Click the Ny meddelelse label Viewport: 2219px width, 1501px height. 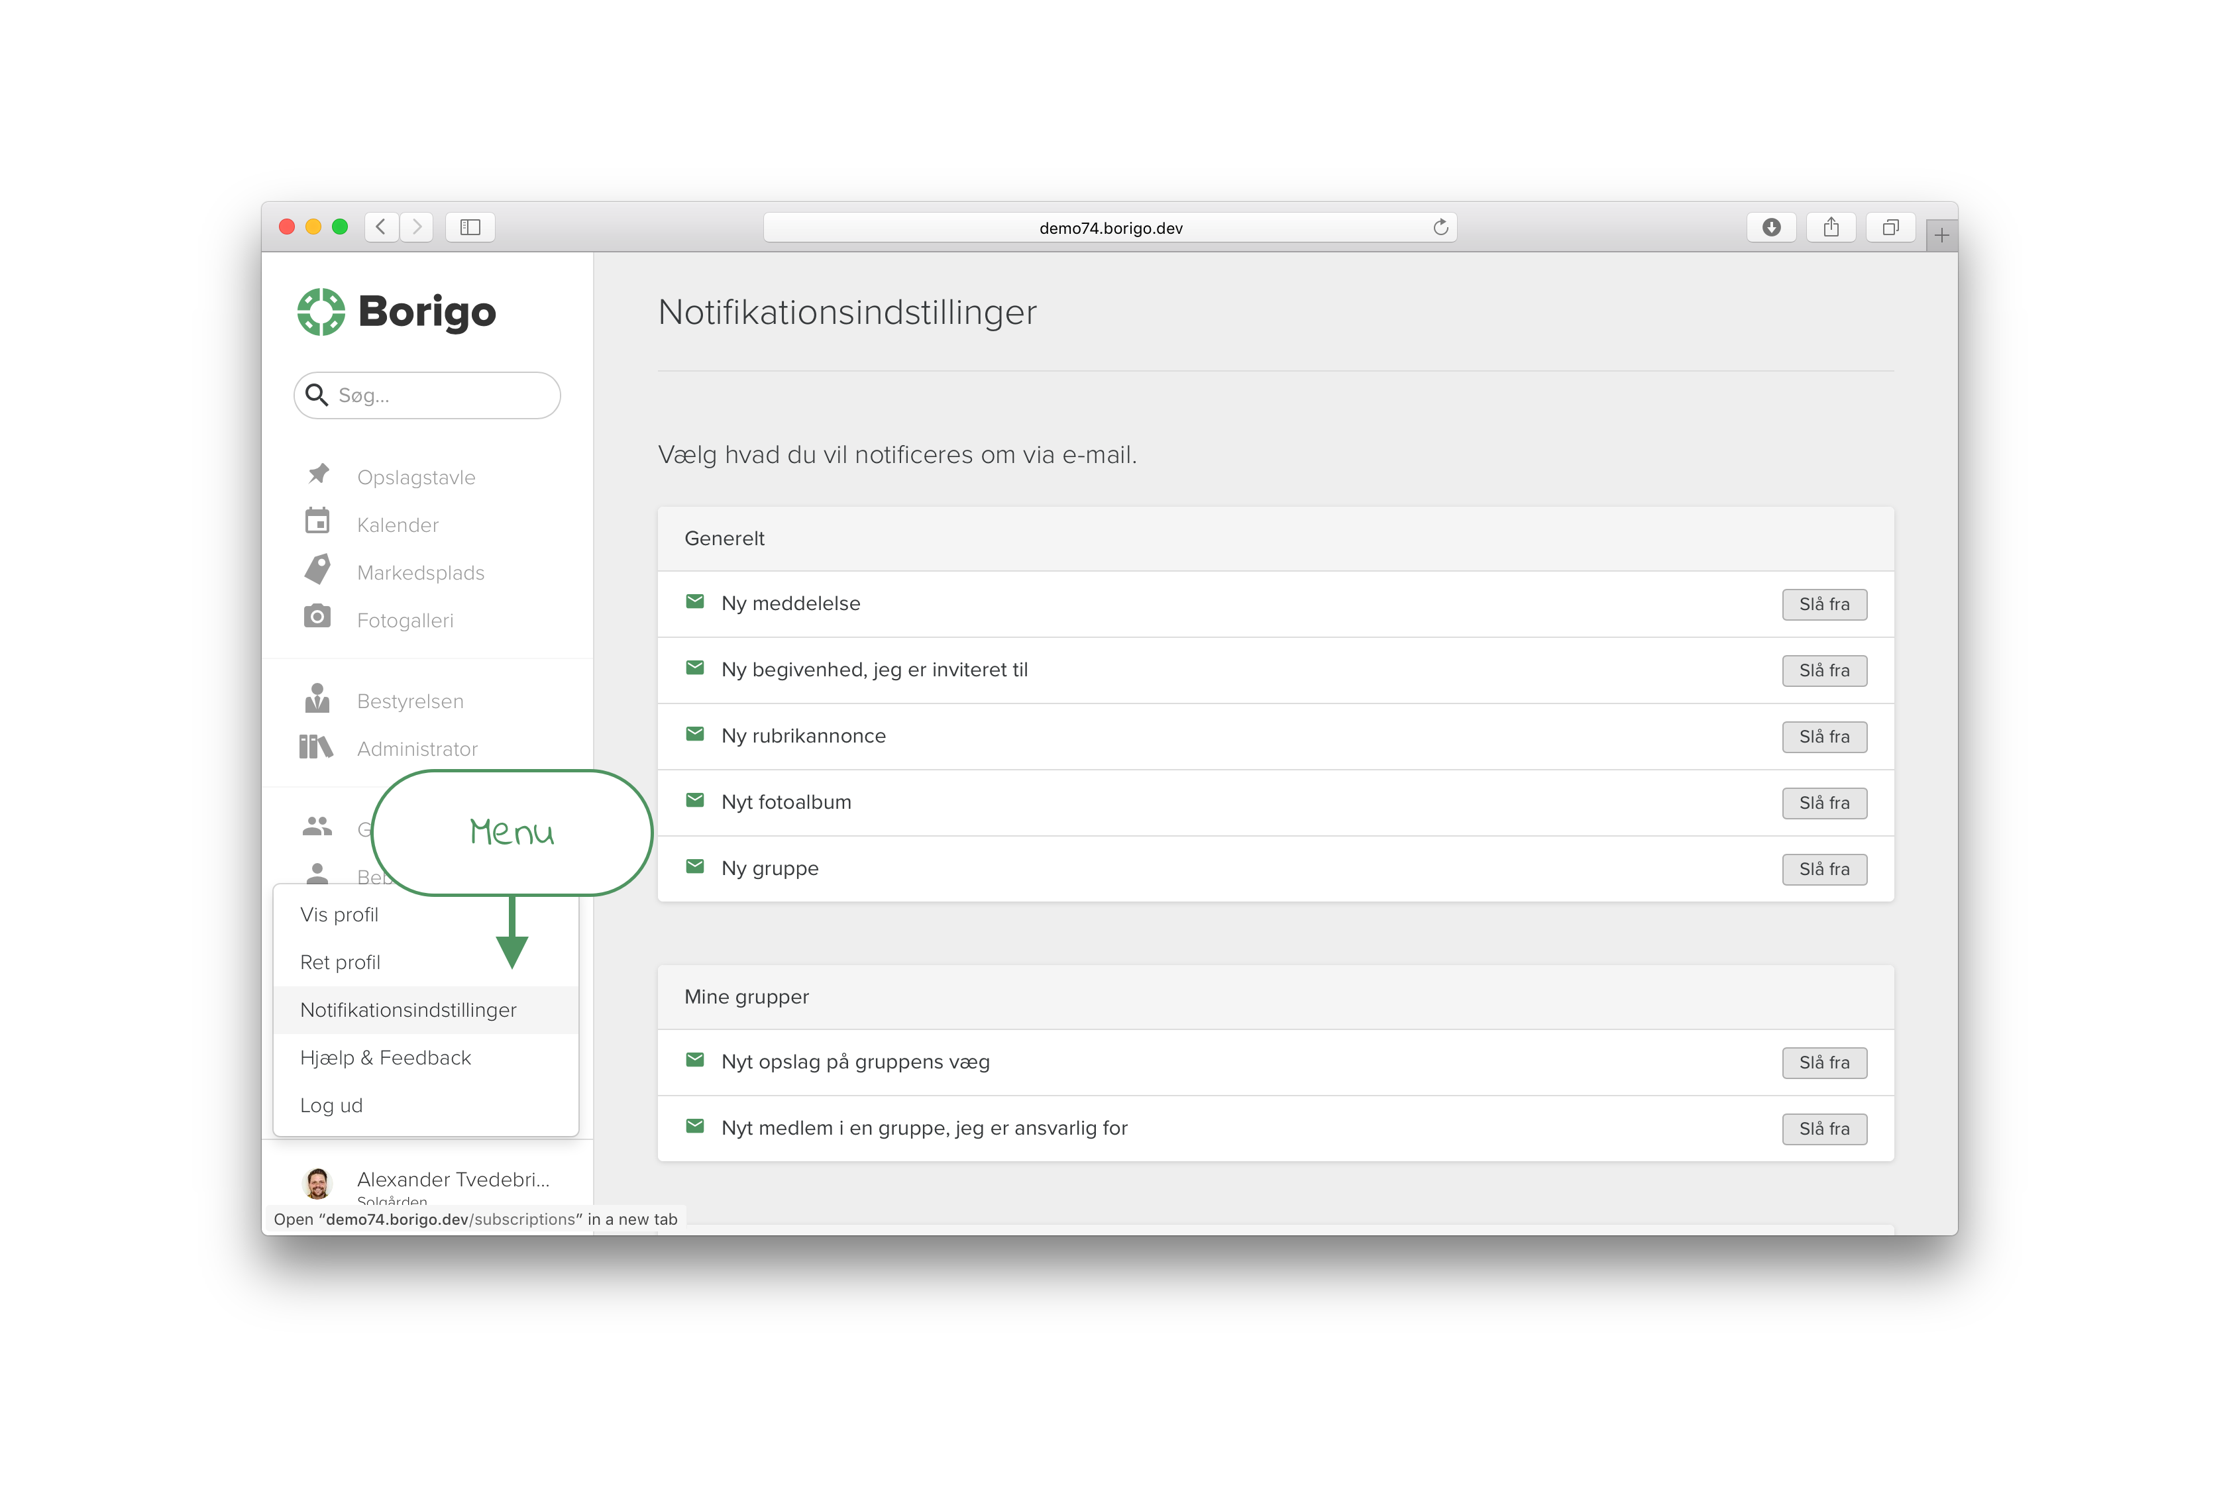790,603
